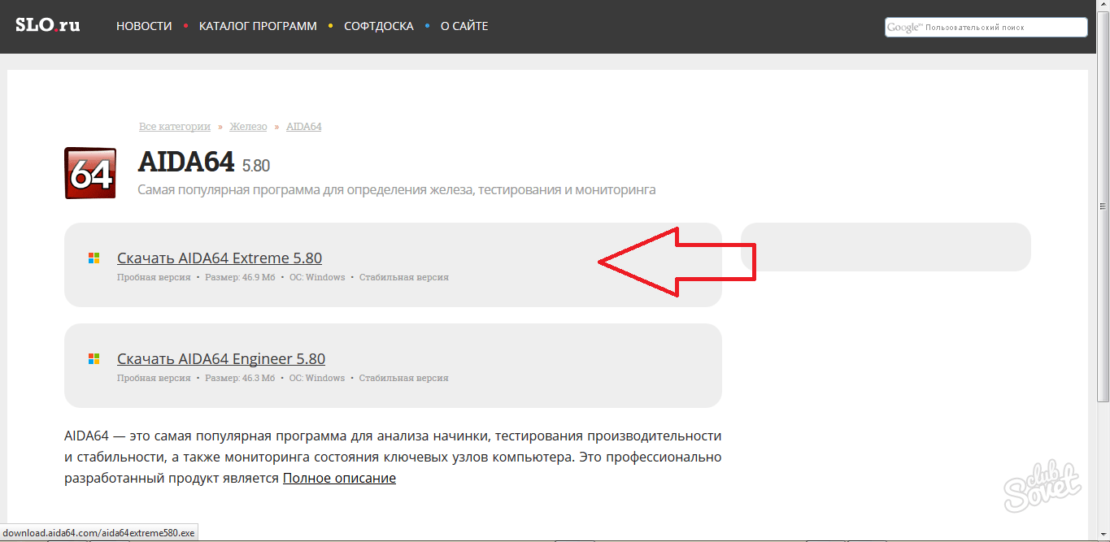1110x542 pixels.
Task: Download AIDA64 Extreme 5.80
Action: [220, 258]
